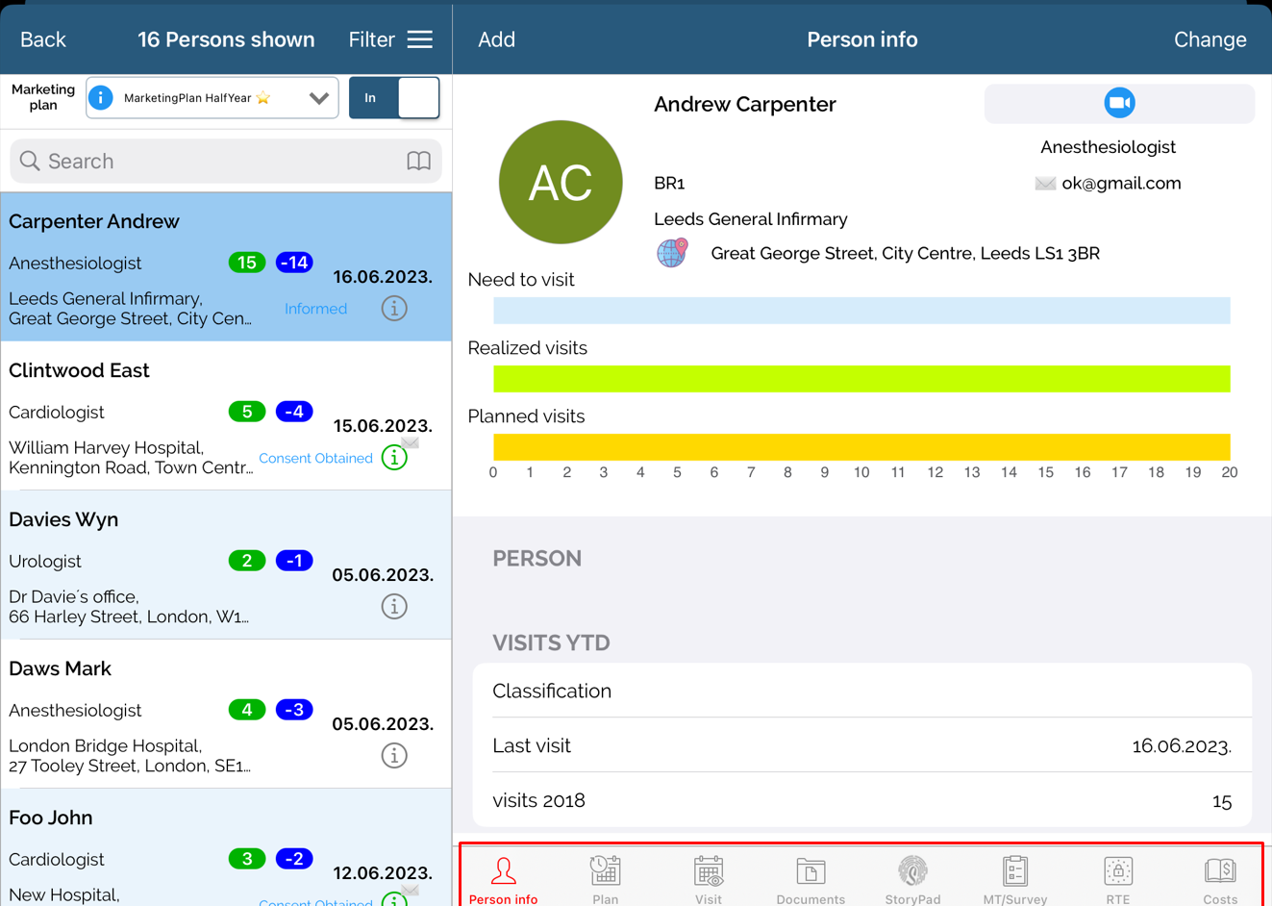The image size is (1272, 906).
Task: Open info icon for Daws Mark
Action: point(394,756)
